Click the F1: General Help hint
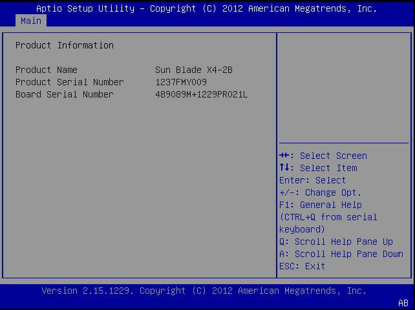 click(x=321, y=205)
